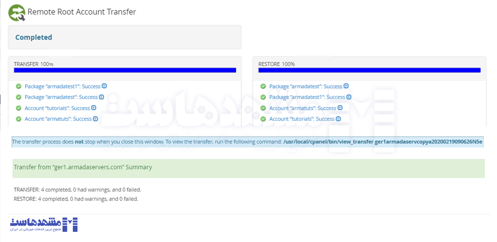This screenshot has width=497, height=242.
Task: Open Account "armatuts": Success link in TRANSFER
Action: click(x=58, y=119)
